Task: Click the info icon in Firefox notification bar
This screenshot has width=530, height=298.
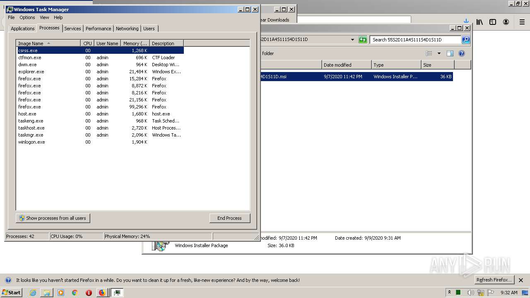Action: [x=8, y=280]
